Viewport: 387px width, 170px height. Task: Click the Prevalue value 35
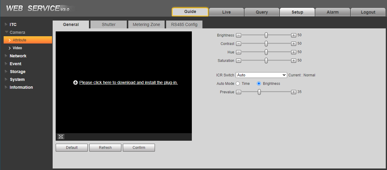[x=300, y=92]
